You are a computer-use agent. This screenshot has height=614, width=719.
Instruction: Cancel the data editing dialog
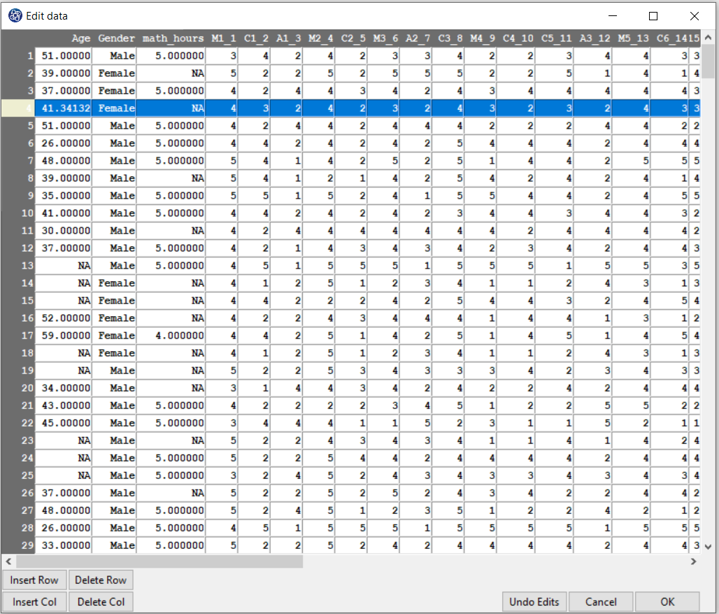pyautogui.click(x=601, y=601)
